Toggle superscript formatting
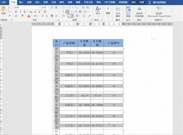Screen dimensions: 183x135 [40, 12]
